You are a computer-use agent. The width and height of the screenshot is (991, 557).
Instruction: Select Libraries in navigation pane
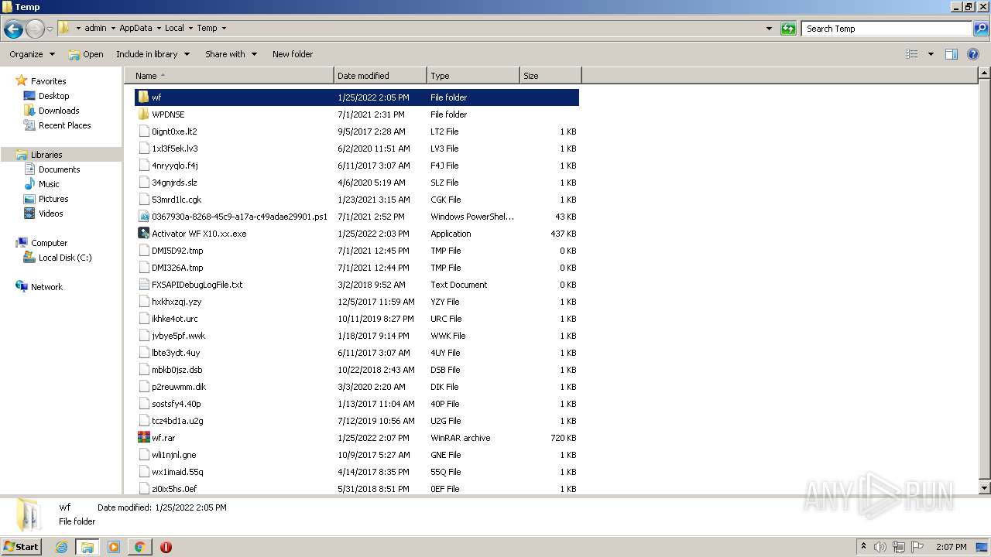click(46, 155)
